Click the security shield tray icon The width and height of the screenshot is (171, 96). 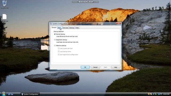click(149, 94)
